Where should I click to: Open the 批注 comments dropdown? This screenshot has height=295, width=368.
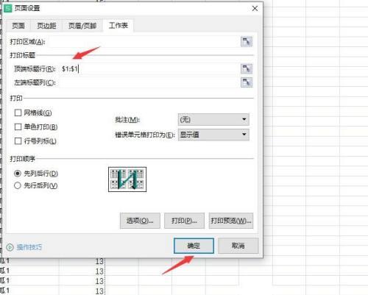(213, 120)
